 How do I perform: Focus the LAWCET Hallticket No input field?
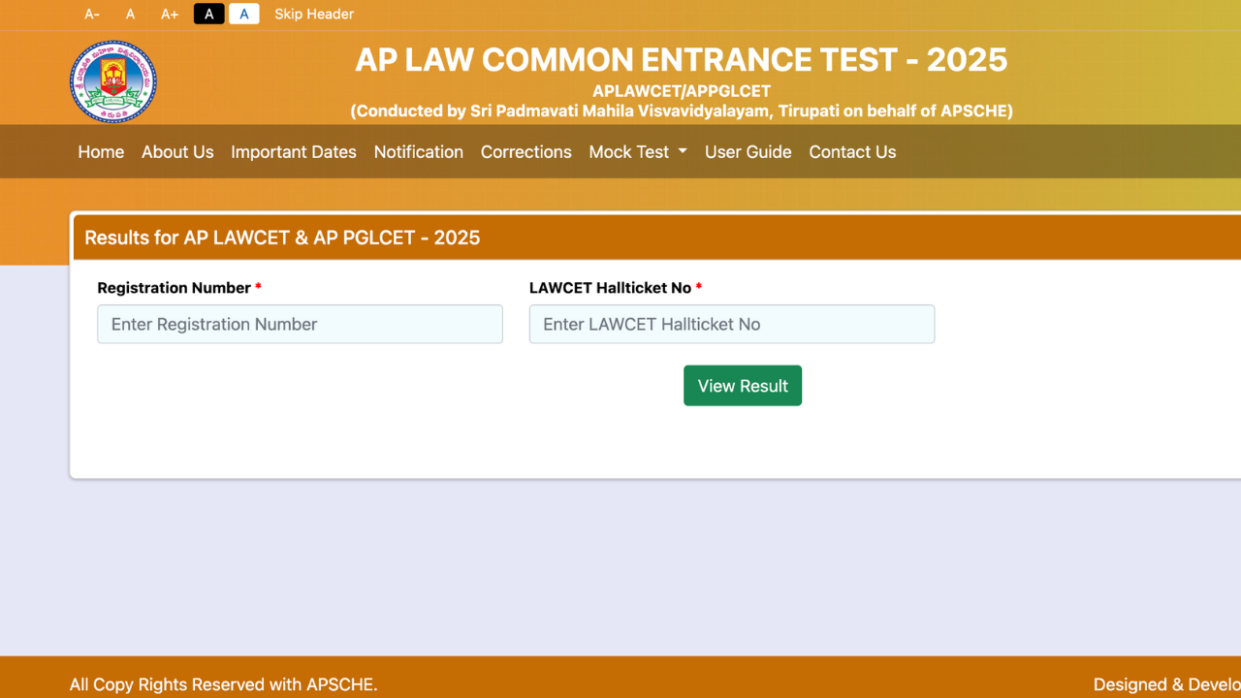(732, 324)
